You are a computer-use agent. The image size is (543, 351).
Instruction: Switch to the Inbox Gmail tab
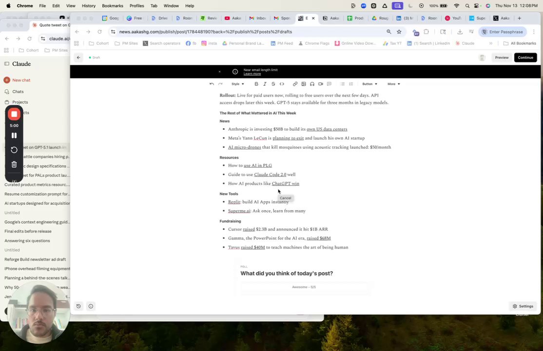258,19
